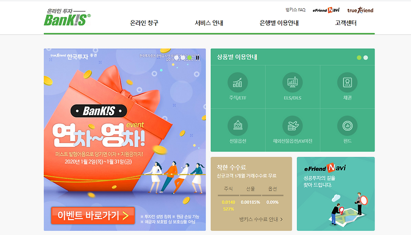Switch to first white banner slide dot
Image resolution: width=411 pixels, height=235 pixels.
[x=176, y=57]
